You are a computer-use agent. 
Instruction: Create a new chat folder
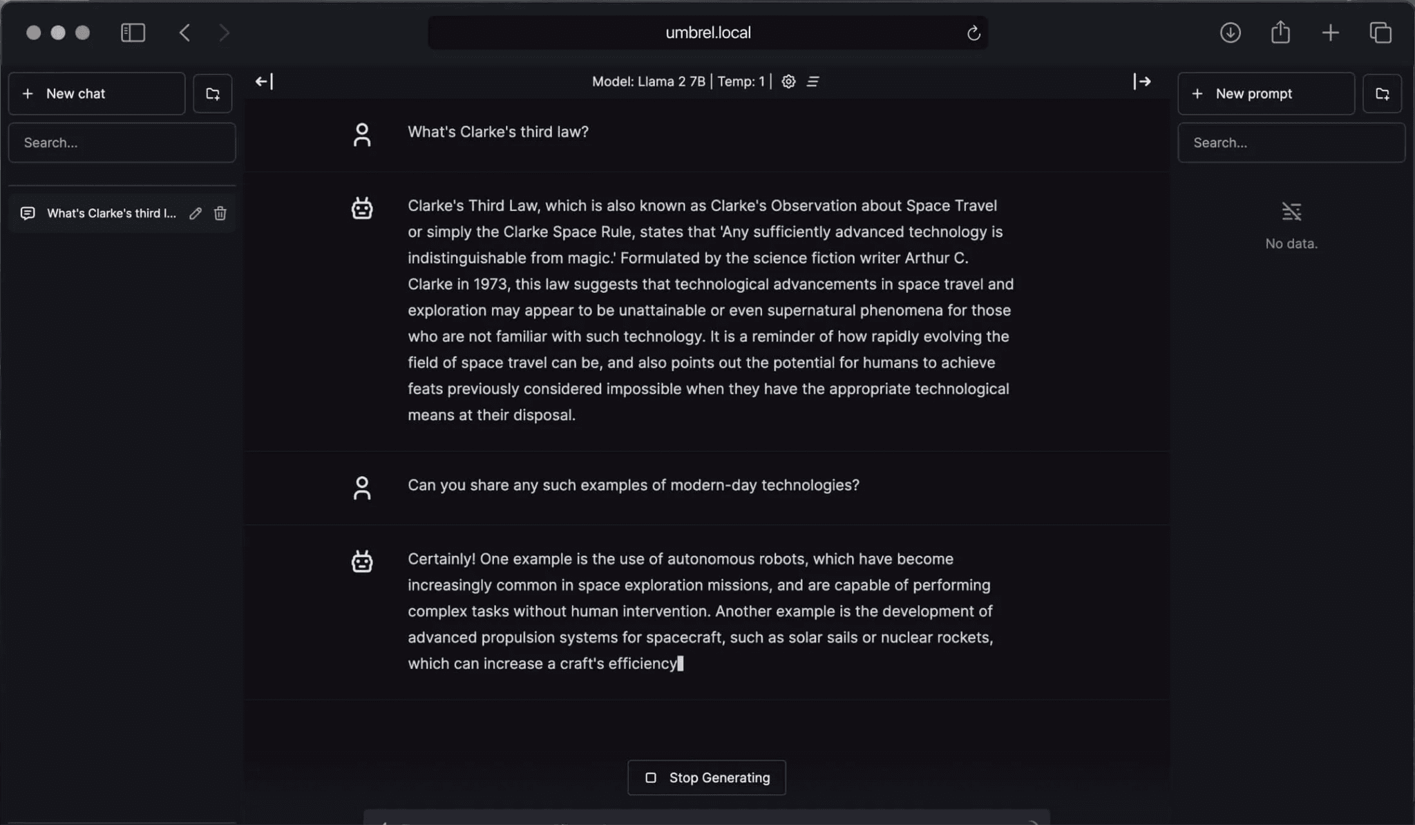(x=212, y=93)
